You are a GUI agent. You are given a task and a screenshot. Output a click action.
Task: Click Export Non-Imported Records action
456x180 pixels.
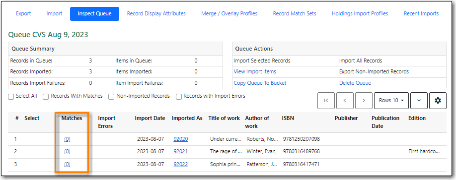click(374, 71)
